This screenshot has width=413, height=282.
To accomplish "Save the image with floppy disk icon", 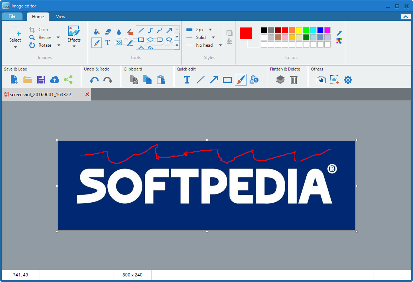I will tap(41, 80).
